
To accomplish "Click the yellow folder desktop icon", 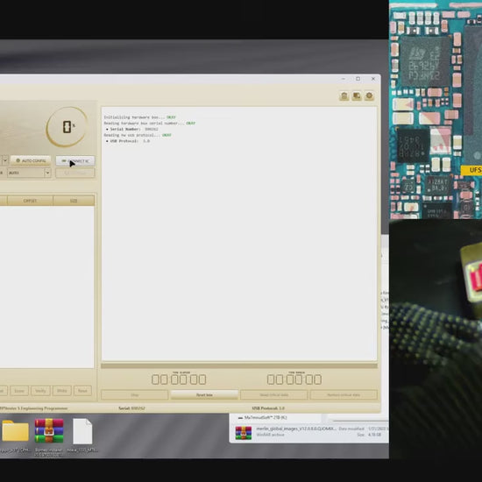I will pyautogui.click(x=16, y=431).
